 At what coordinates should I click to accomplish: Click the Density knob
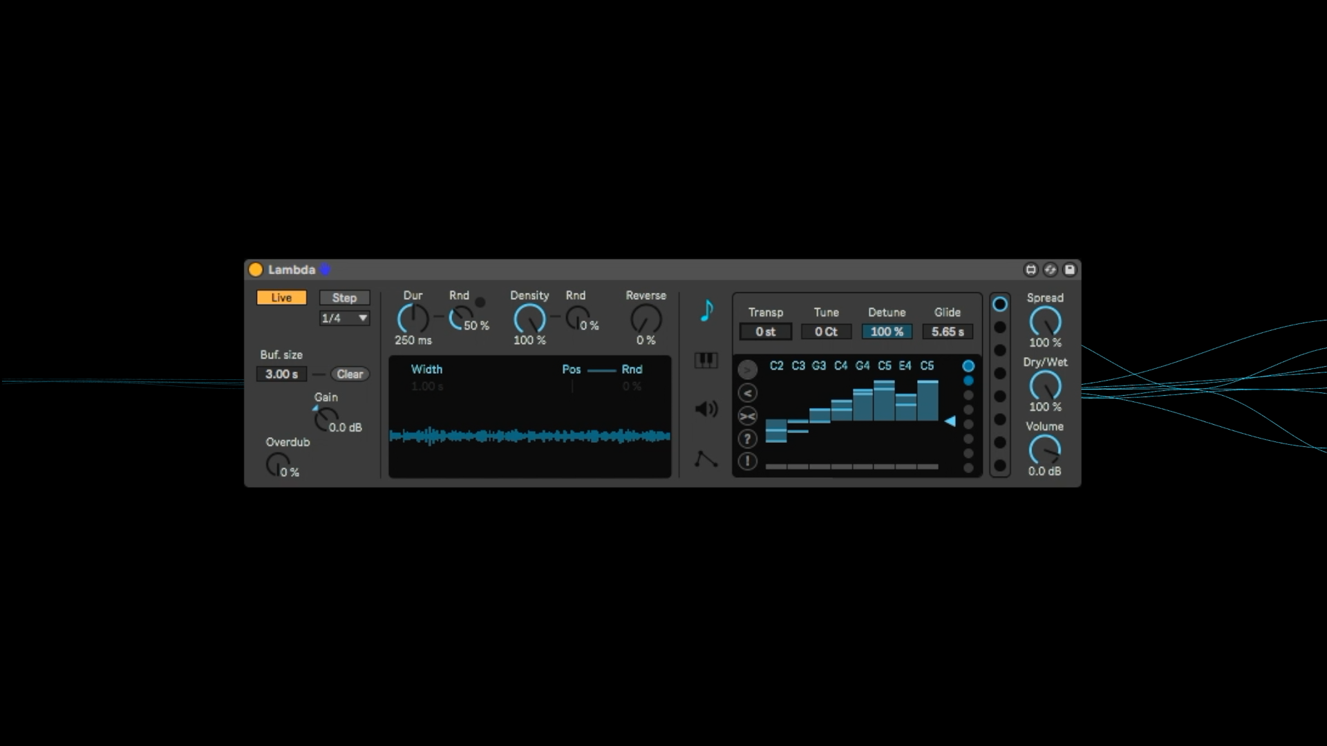point(529,319)
